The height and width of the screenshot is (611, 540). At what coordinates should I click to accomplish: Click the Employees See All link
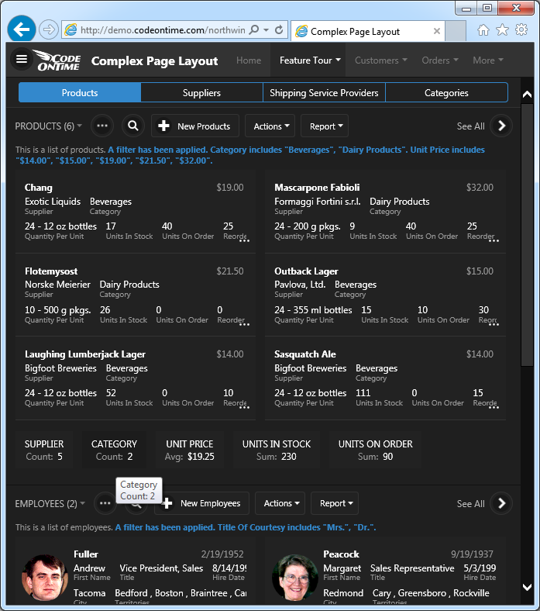coord(471,504)
